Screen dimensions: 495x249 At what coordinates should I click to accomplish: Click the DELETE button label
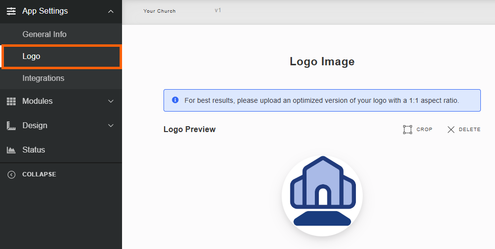click(470, 129)
